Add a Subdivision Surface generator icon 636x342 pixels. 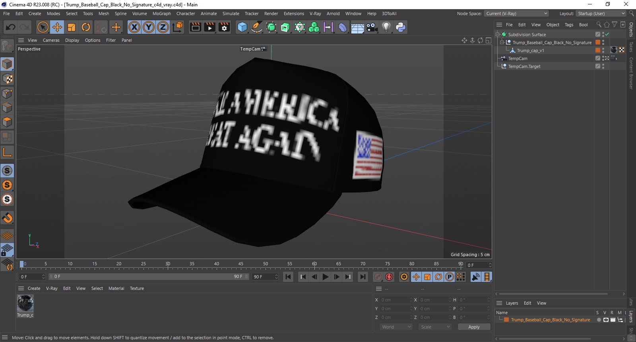click(x=271, y=27)
